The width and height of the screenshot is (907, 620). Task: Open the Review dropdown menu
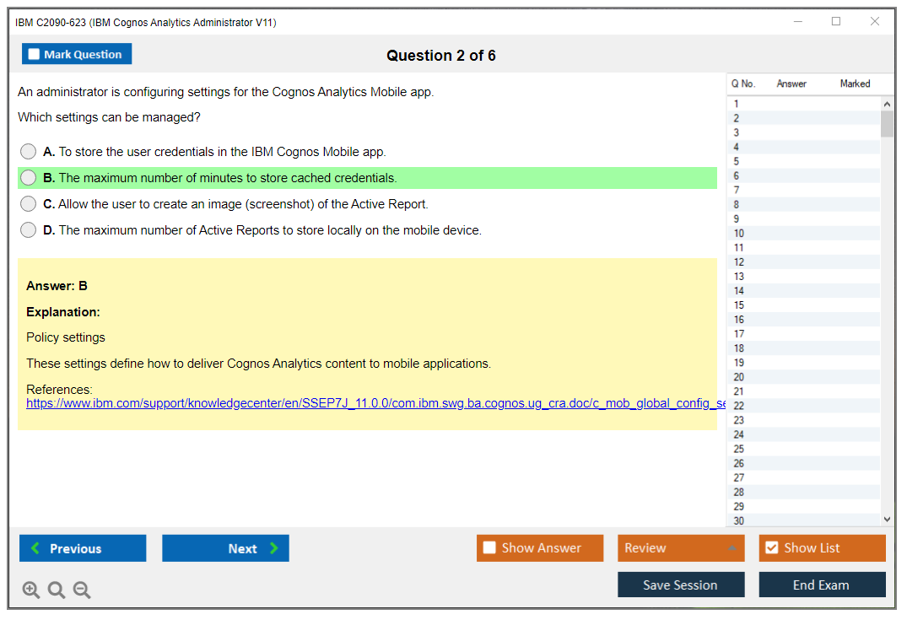680,548
